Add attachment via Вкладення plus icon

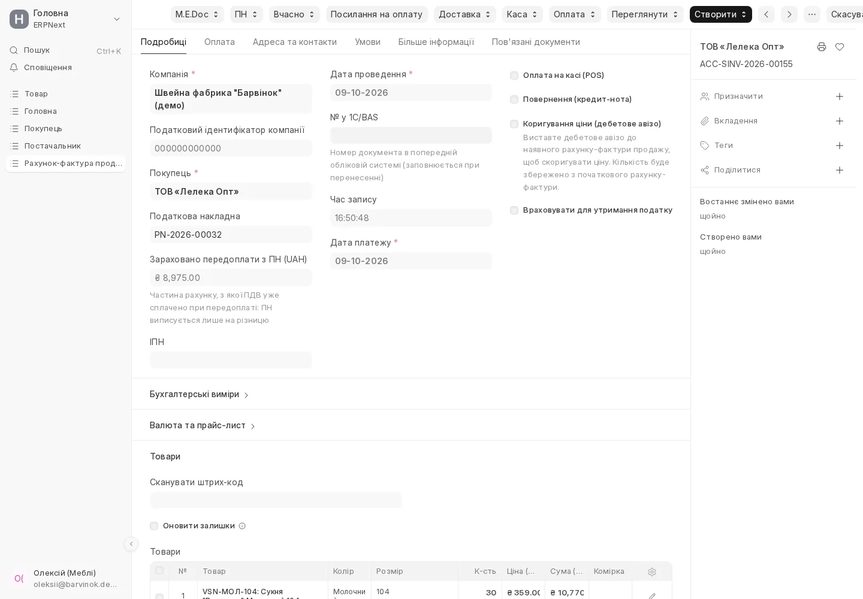(x=840, y=121)
